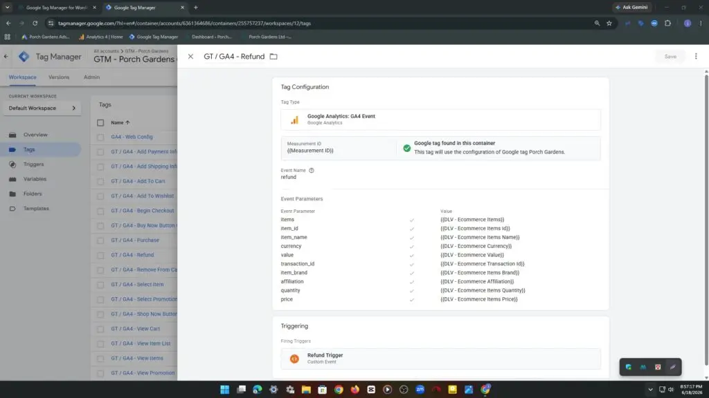Open the Refund Trigger firing trigger

point(440,359)
